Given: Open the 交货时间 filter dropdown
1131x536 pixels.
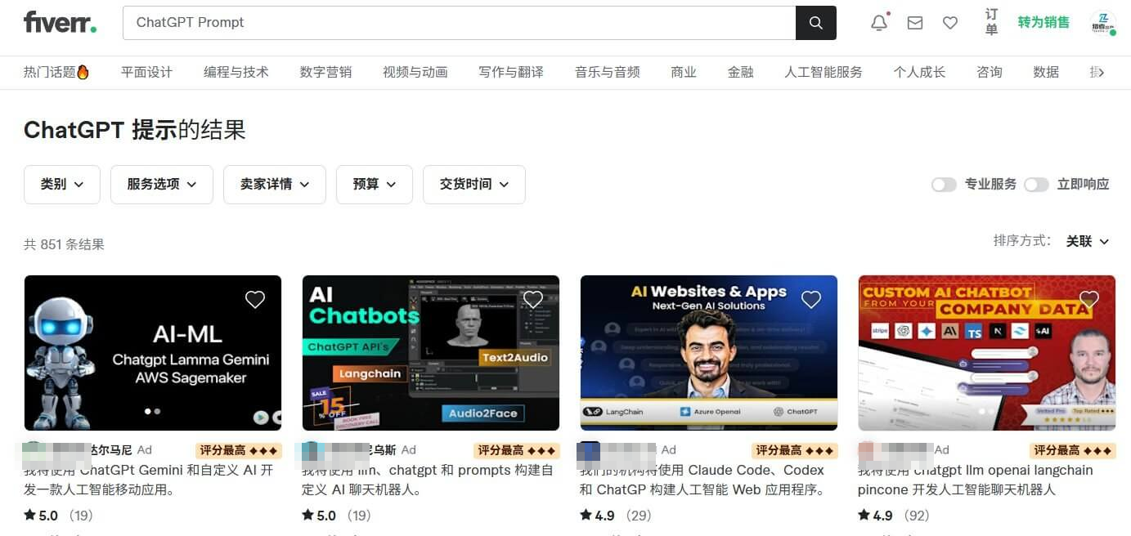Looking at the screenshot, I should 474,185.
